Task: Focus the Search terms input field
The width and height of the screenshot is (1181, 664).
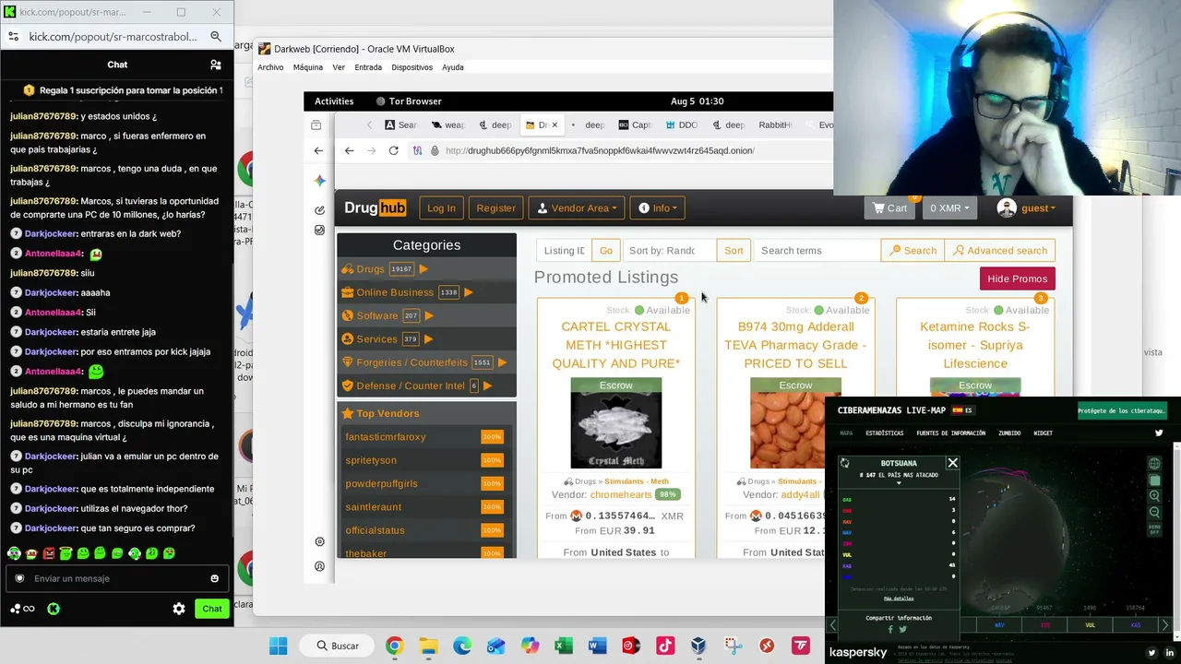Action: tap(817, 251)
